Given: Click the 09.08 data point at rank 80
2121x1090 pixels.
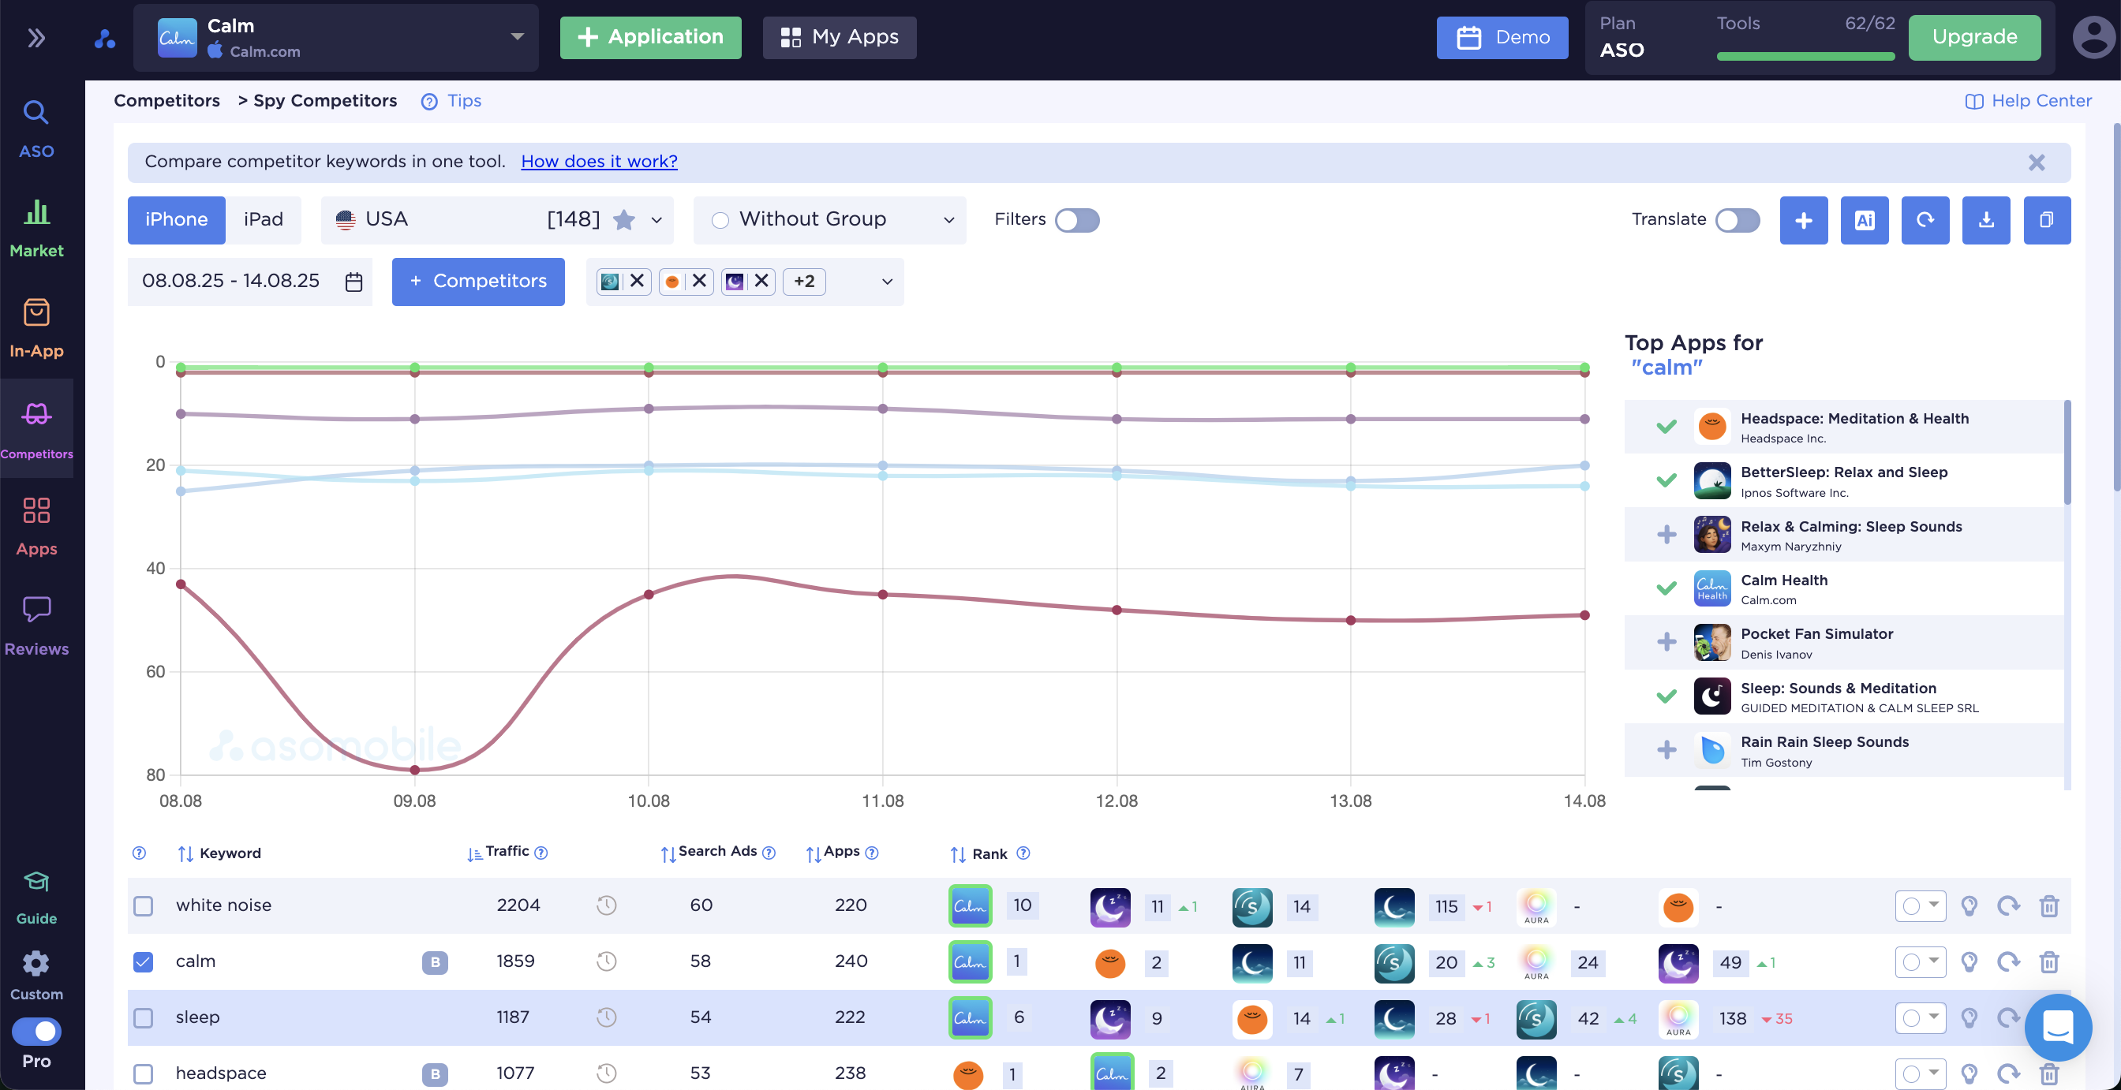Looking at the screenshot, I should coord(415,770).
